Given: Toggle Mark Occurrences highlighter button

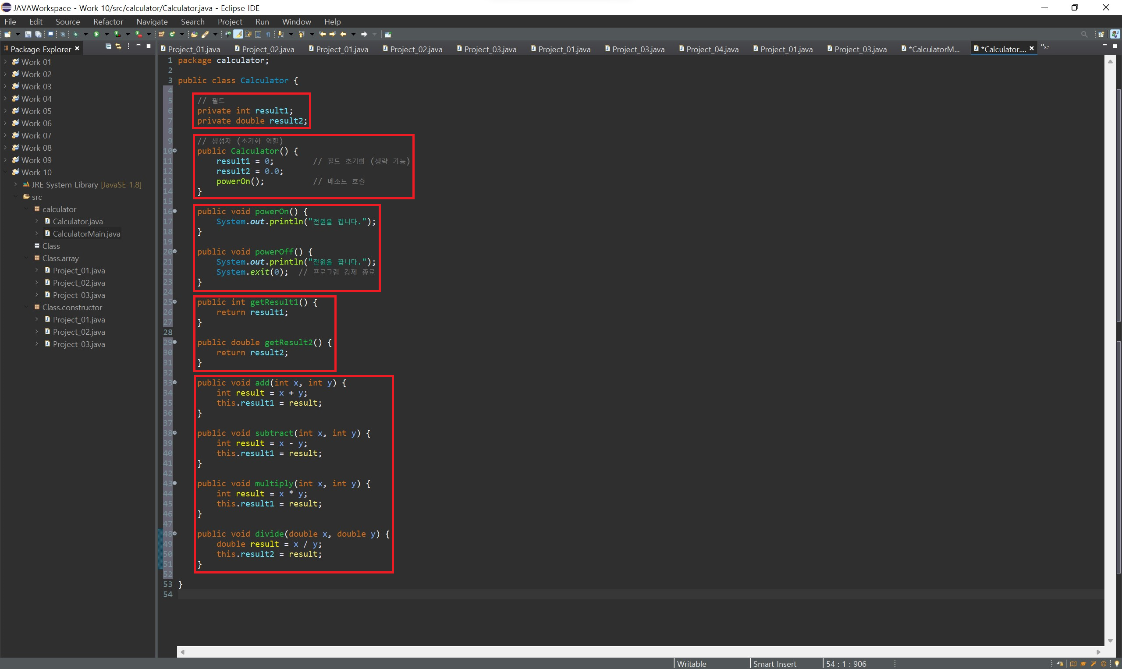Looking at the screenshot, I should coord(238,34).
